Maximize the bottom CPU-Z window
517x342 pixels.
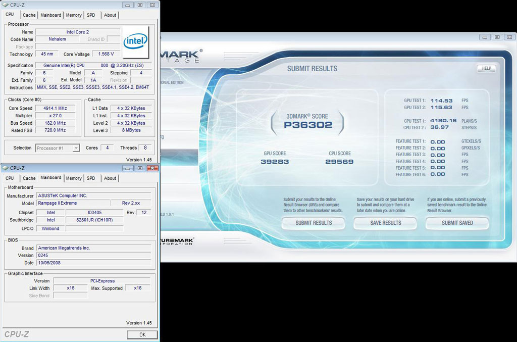coord(140,168)
